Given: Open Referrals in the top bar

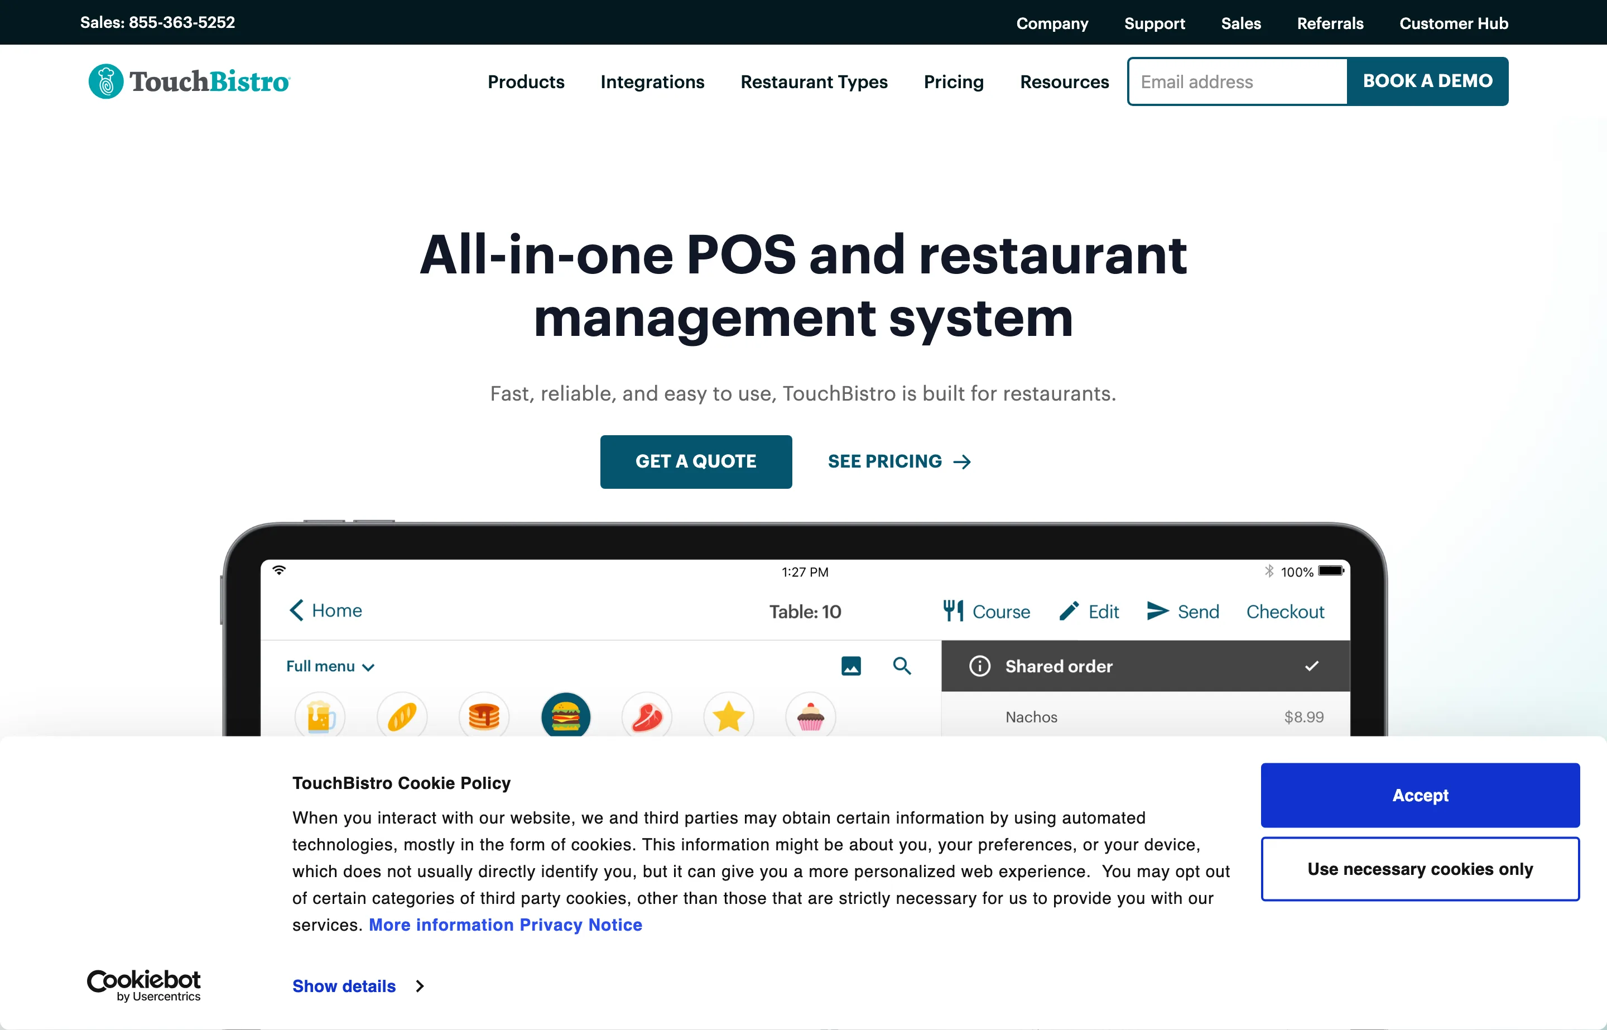Looking at the screenshot, I should point(1330,23).
